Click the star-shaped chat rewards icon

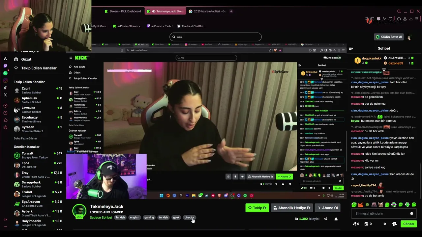[395, 224]
